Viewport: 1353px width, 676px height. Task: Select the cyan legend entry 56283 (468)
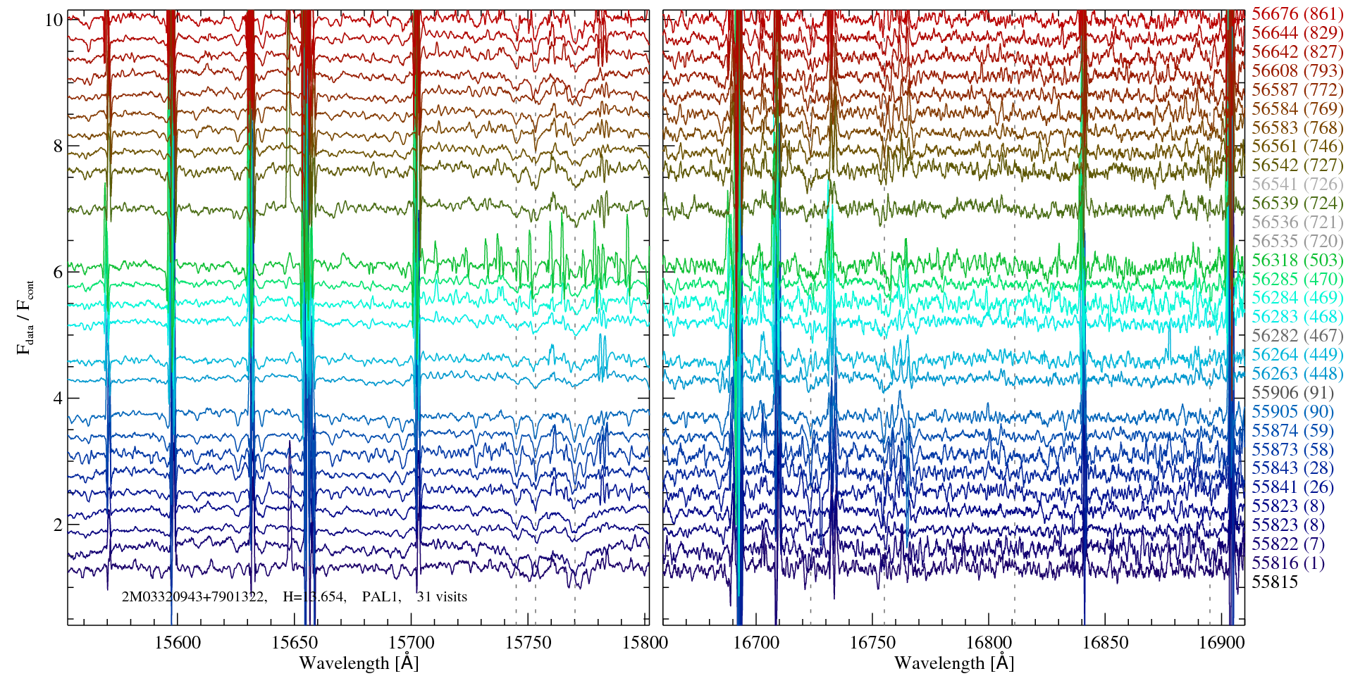[1297, 317]
